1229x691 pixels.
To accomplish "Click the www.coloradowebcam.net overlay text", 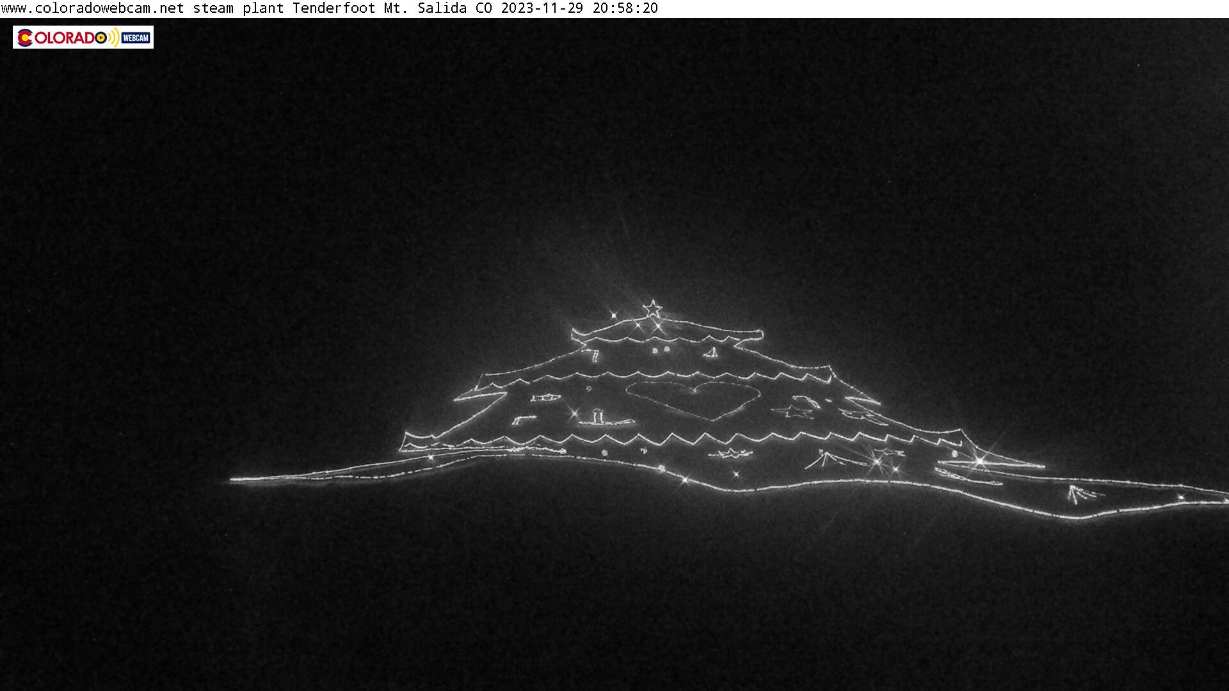I will (x=92, y=8).
